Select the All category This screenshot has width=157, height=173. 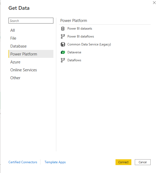coord(31,30)
